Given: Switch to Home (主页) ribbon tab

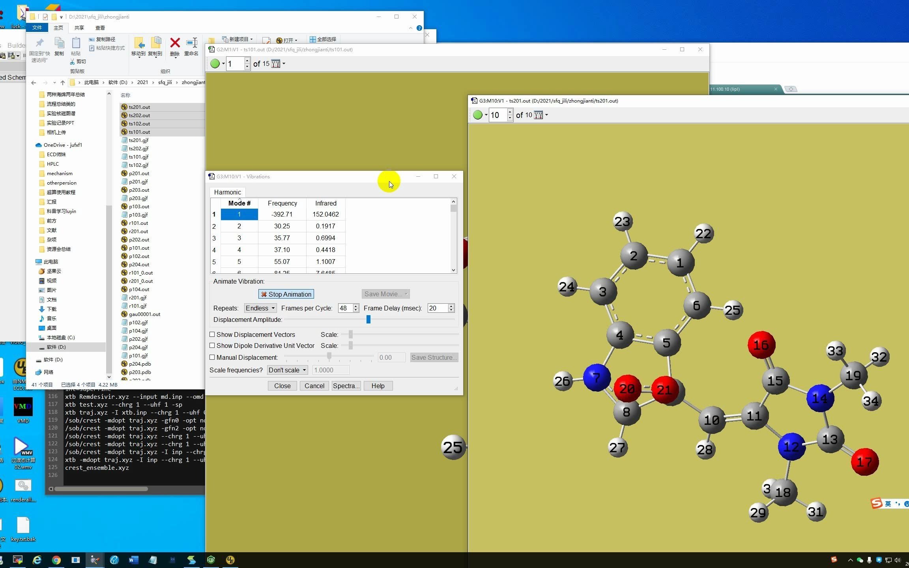Looking at the screenshot, I should click(x=58, y=28).
